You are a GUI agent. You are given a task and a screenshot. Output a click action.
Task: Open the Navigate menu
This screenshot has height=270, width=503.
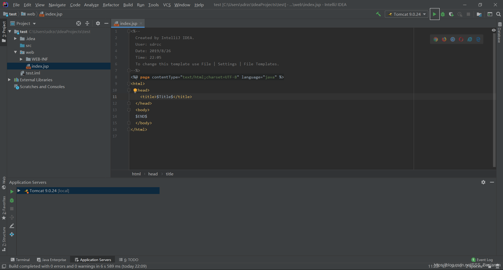[x=57, y=5]
